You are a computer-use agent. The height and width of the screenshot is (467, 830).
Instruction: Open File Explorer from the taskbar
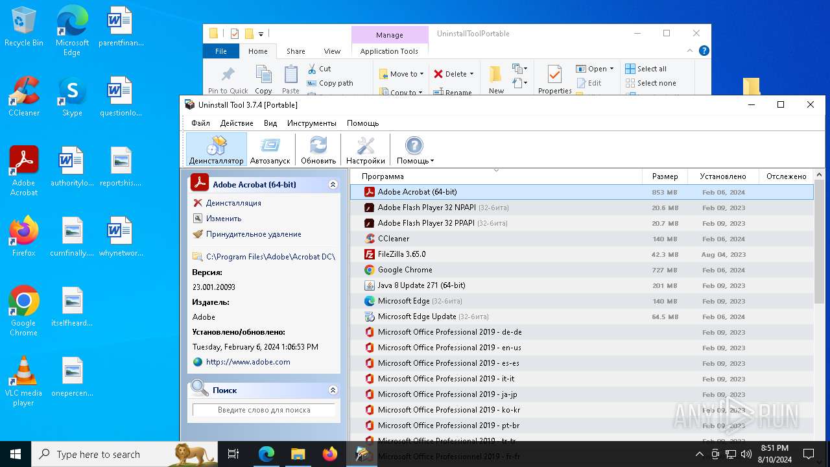tap(298, 454)
